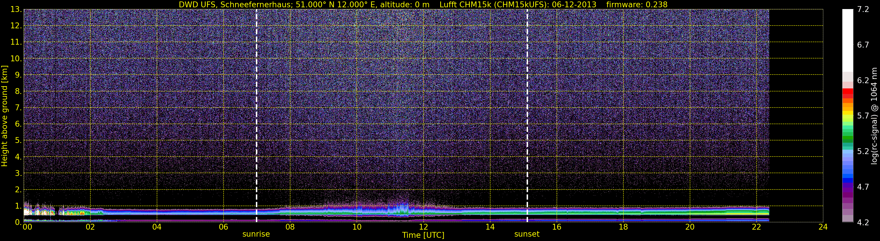Click the '12.' height tick label
880x241 pixels.
pyautogui.click(x=16, y=26)
